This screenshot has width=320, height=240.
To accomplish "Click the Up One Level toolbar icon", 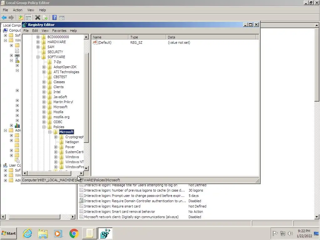I will click(x=21, y=18).
